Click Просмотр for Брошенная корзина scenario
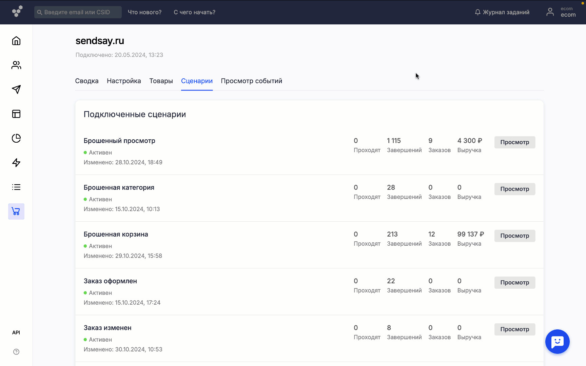The image size is (586, 366). pos(514,236)
